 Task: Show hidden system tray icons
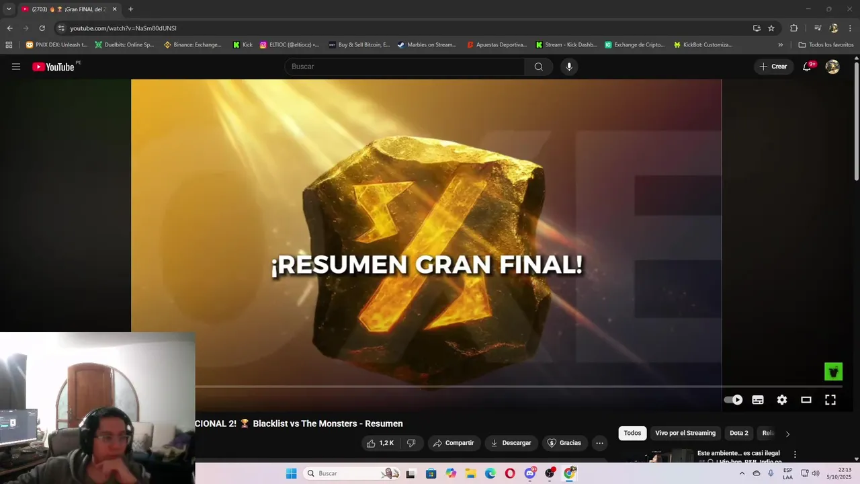pyautogui.click(x=742, y=473)
